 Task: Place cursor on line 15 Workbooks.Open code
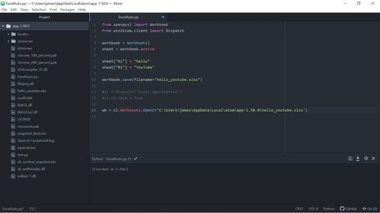204,111
